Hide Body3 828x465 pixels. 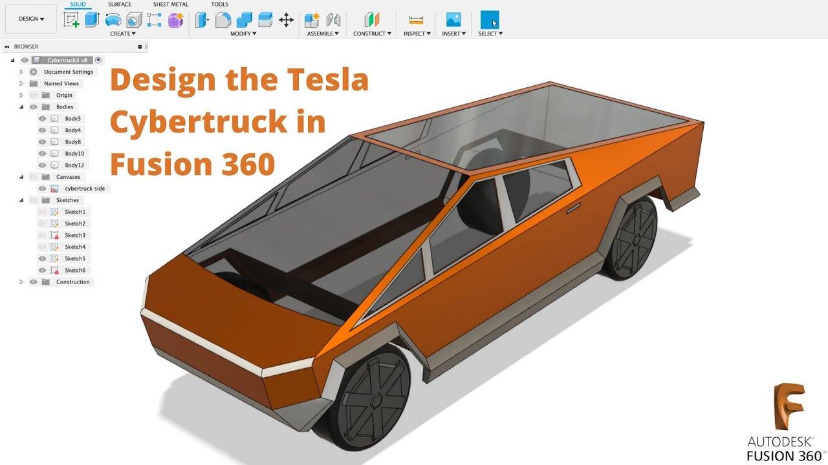[42, 119]
